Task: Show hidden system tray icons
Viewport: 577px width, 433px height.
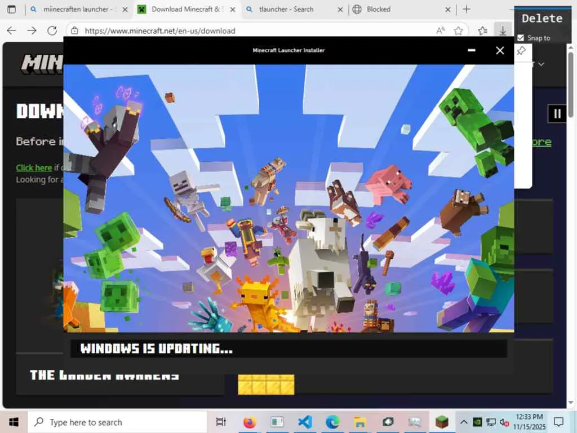Action: [x=464, y=422]
